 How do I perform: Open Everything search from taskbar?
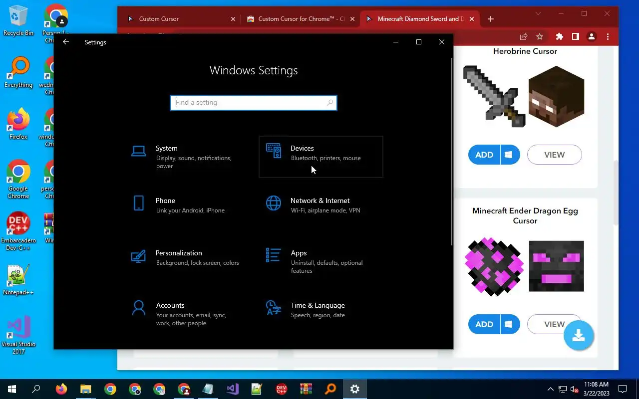tap(330, 389)
